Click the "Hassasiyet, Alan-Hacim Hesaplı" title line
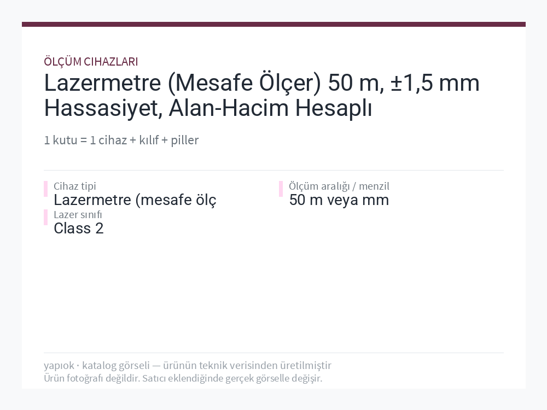The width and height of the screenshot is (547, 410). [208, 108]
